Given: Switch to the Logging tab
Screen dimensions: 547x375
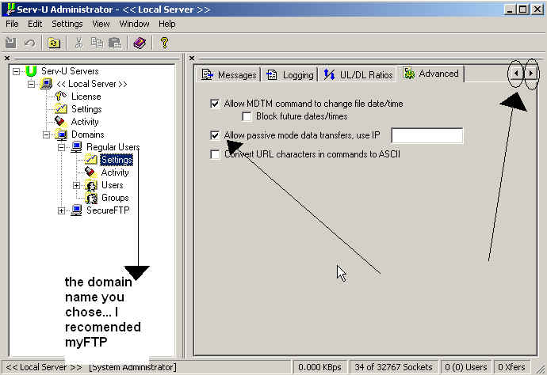Looking at the screenshot, I should click(x=289, y=74).
